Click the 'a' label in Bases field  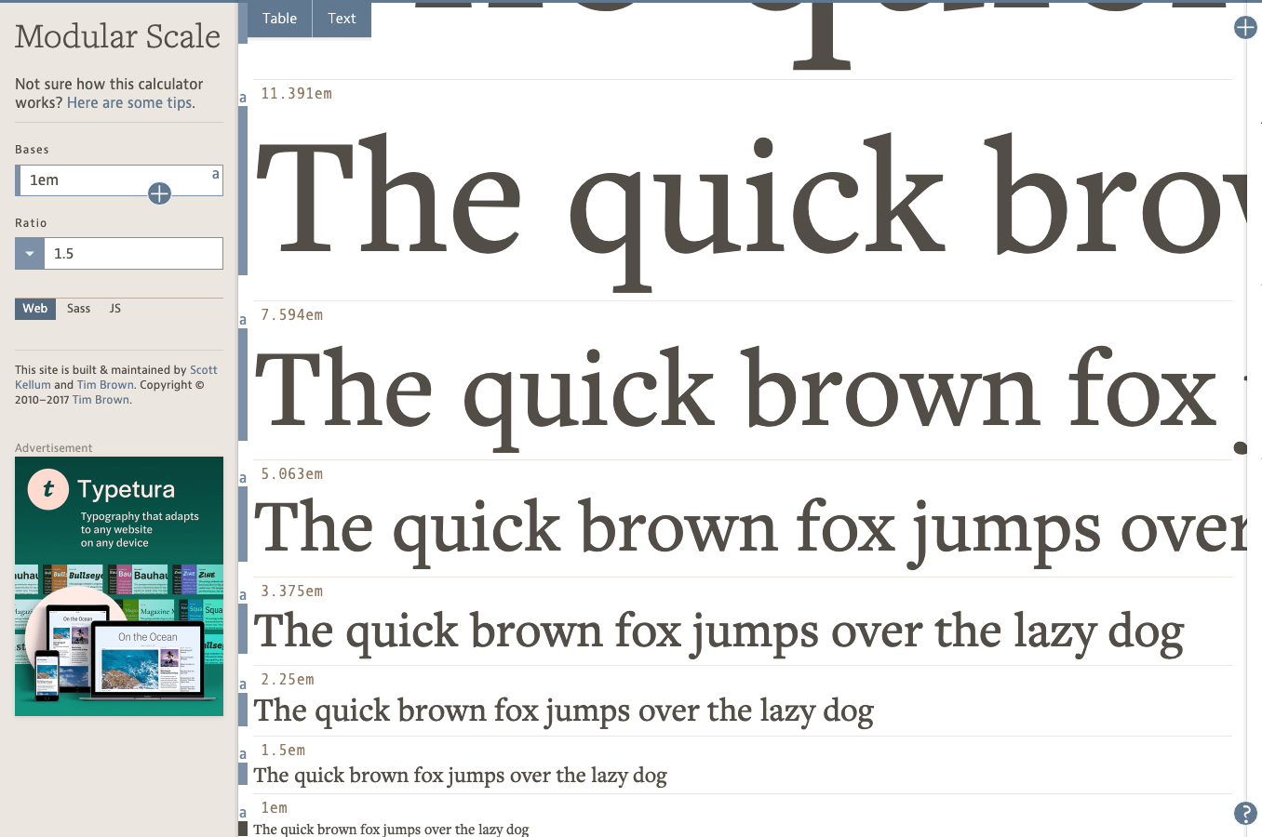(x=215, y=174)
